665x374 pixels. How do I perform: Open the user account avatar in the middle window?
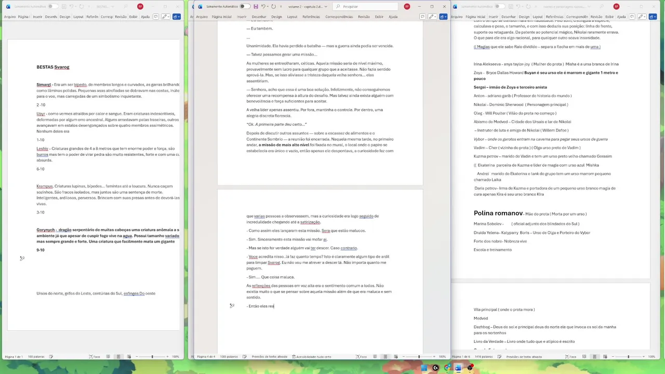coord(407,6)
